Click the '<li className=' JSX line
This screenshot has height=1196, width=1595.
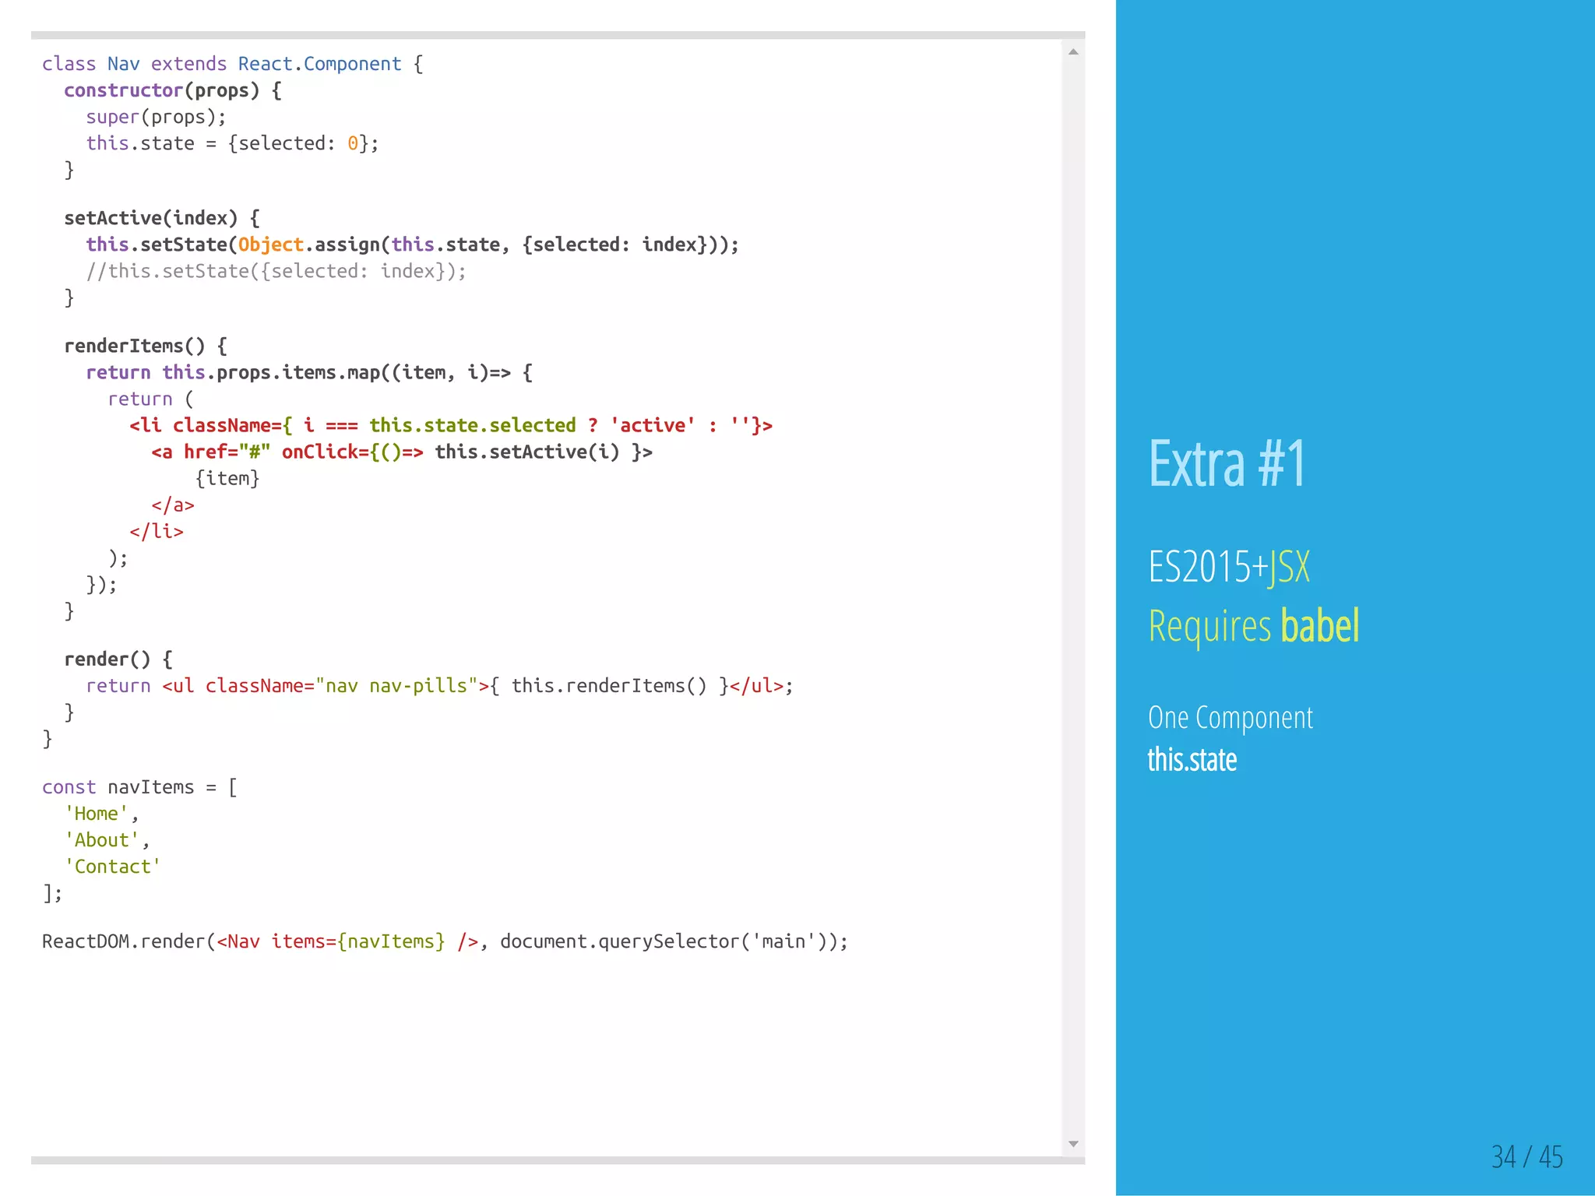point(451,425)
